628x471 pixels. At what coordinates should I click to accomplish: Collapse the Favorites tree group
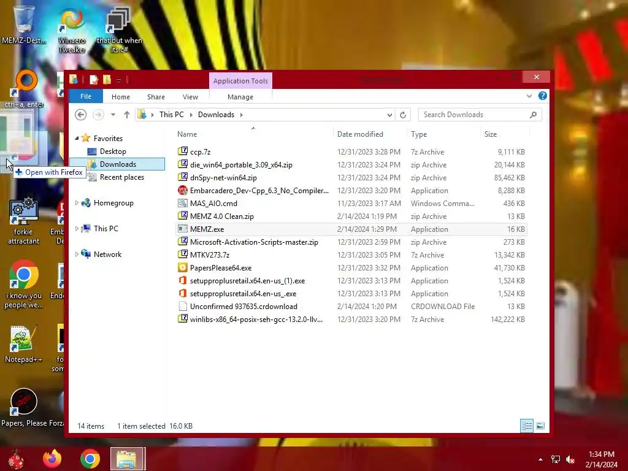(x=77, y=138)
